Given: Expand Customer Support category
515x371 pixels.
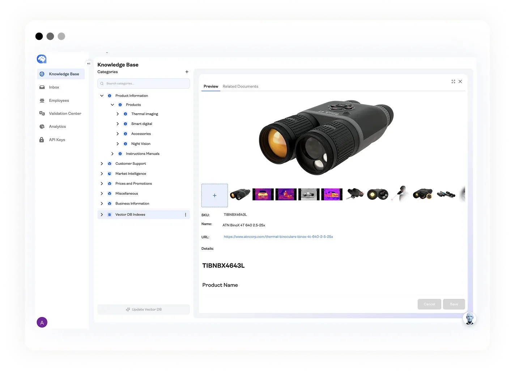Looking at the screenshot, I should [x=102, y=164].
